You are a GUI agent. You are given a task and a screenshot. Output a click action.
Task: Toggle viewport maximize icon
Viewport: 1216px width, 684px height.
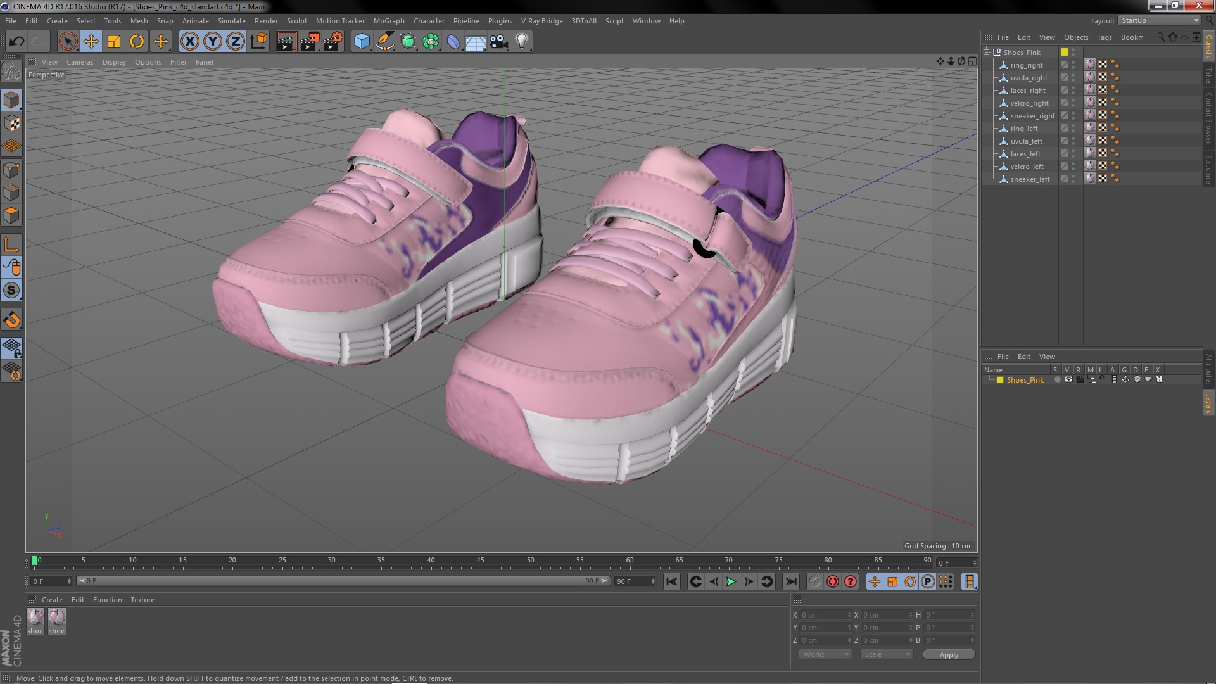click(x=972, y=61)
